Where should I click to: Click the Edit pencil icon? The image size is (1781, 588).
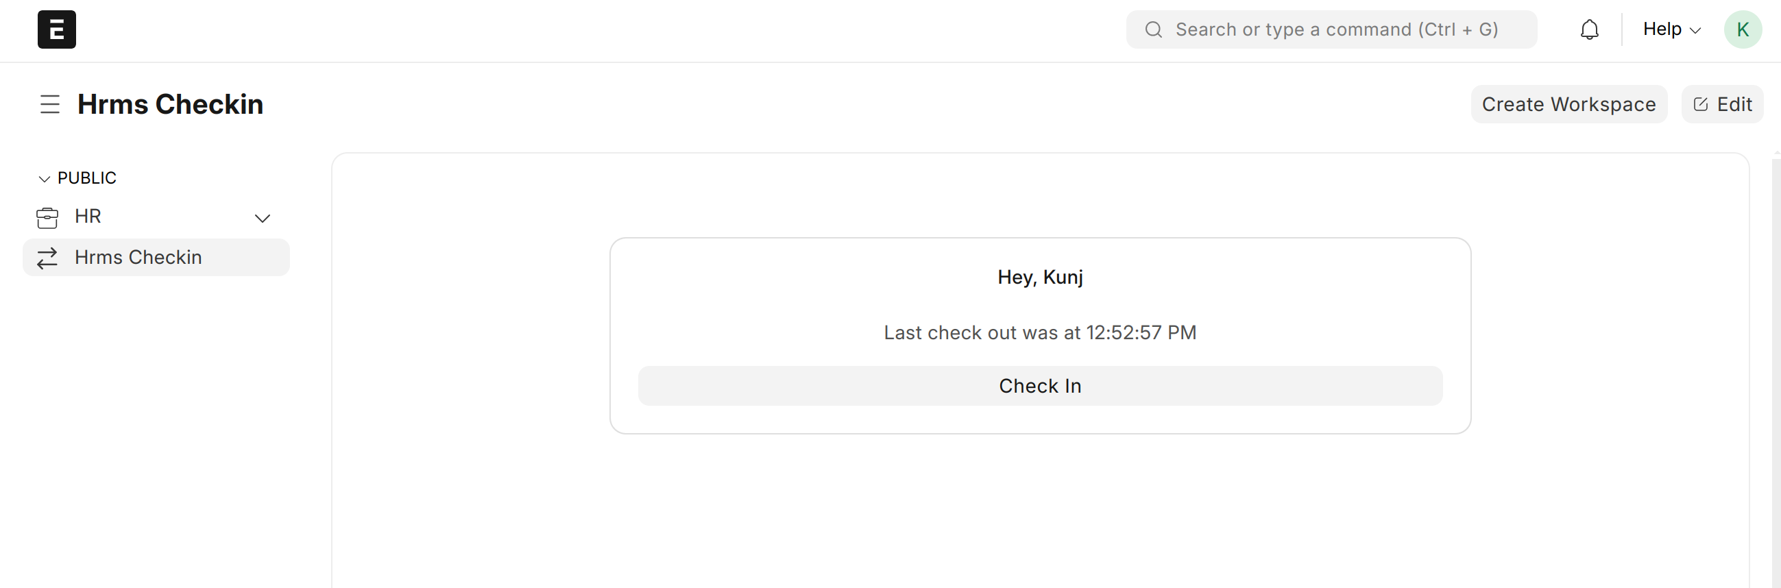coord(1700,104)
